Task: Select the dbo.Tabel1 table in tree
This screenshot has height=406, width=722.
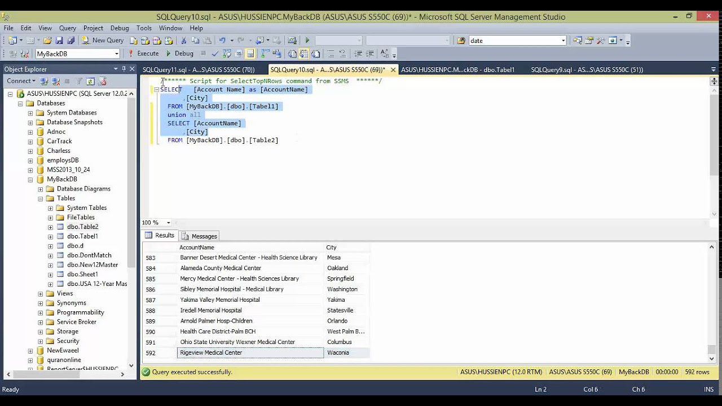Action: click(x=82, y=236)
